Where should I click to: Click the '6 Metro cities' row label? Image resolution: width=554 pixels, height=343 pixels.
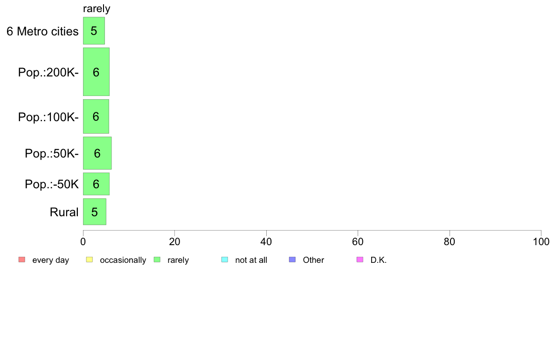click(x=42, y=31)
